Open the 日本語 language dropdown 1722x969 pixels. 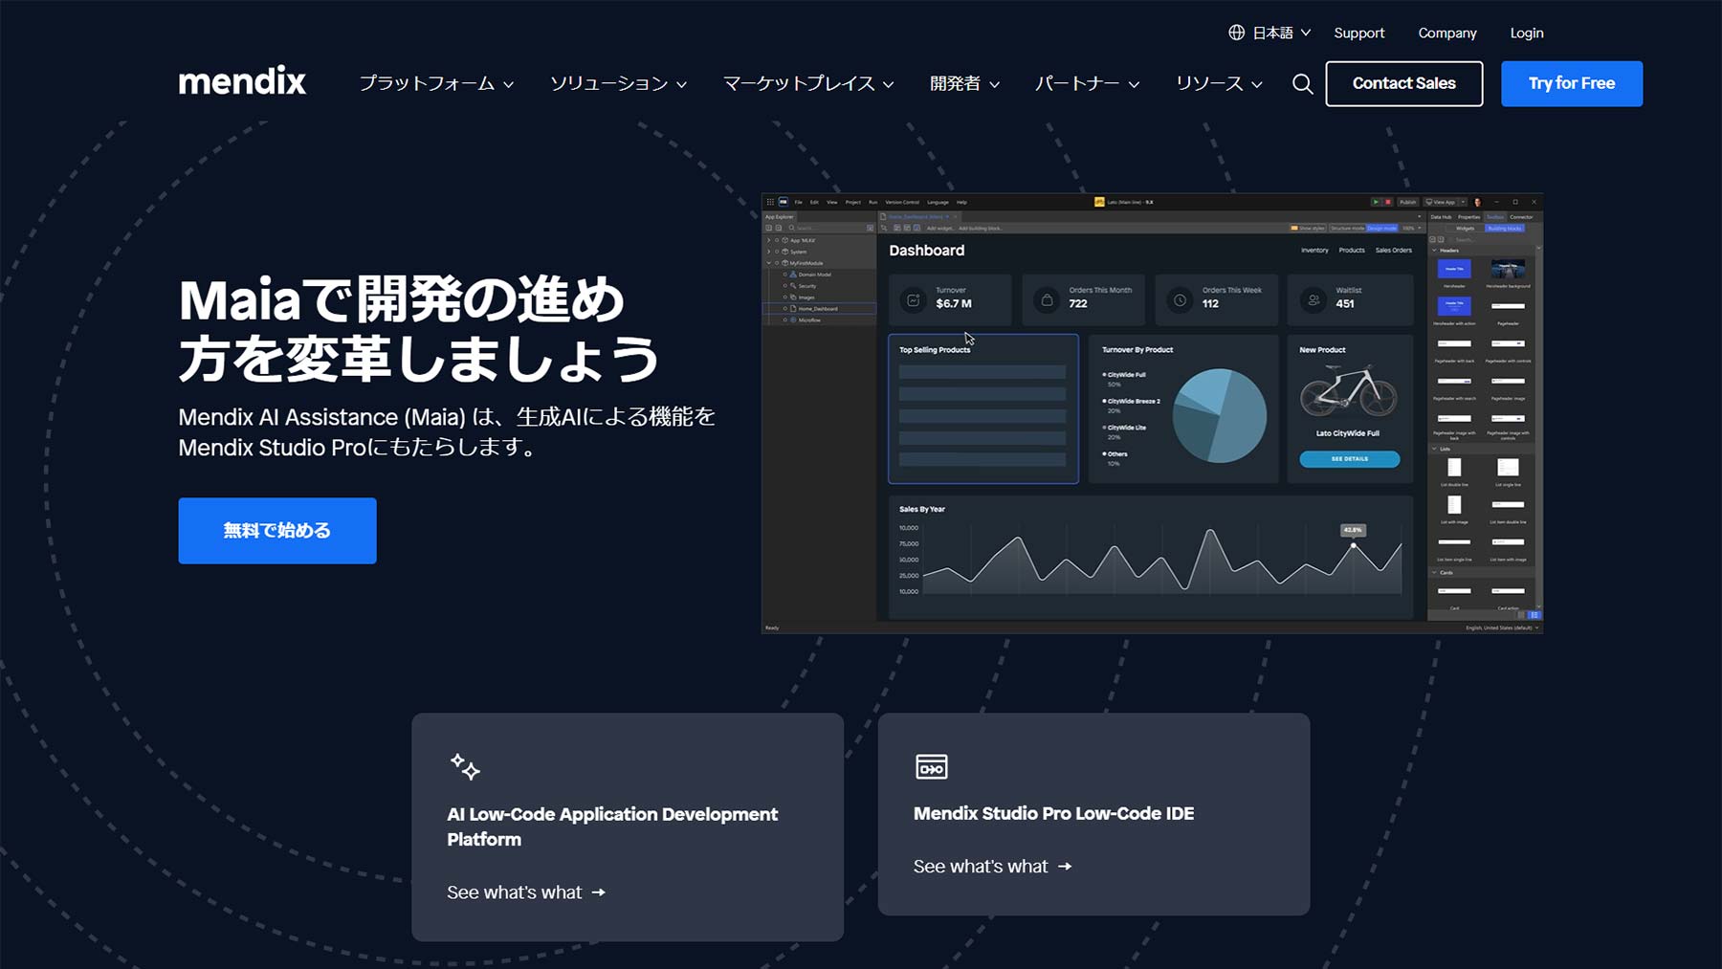click(x=1281, y=33)
